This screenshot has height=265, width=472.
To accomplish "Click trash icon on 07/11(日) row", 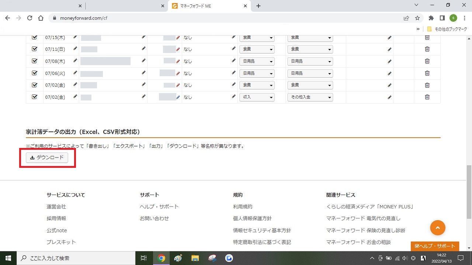I will tap(427, 49).
